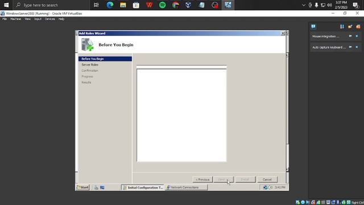
Task: Click the display status bar indicator
Action: tap(328, 203)
